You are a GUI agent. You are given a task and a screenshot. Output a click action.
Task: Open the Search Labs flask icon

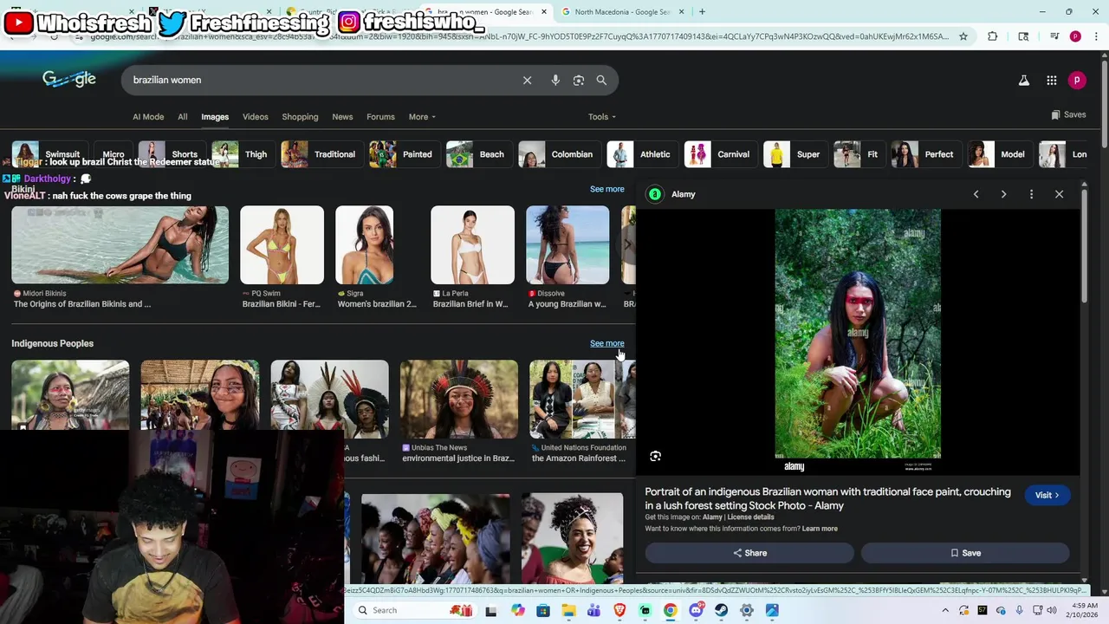[x=1023, y=80]
